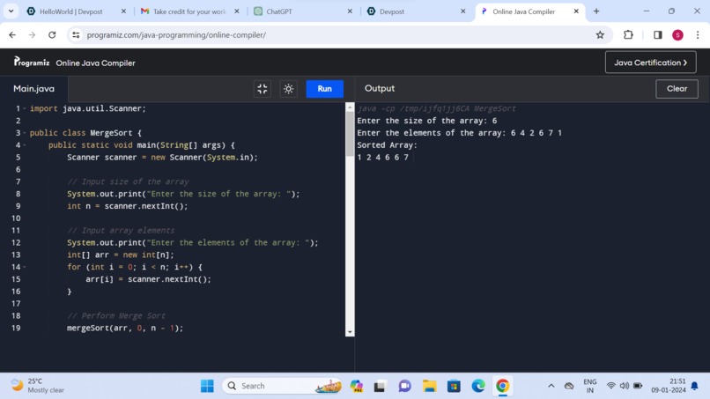Switch to HelloWorld Devpost tab

click(x=70, y=11)
